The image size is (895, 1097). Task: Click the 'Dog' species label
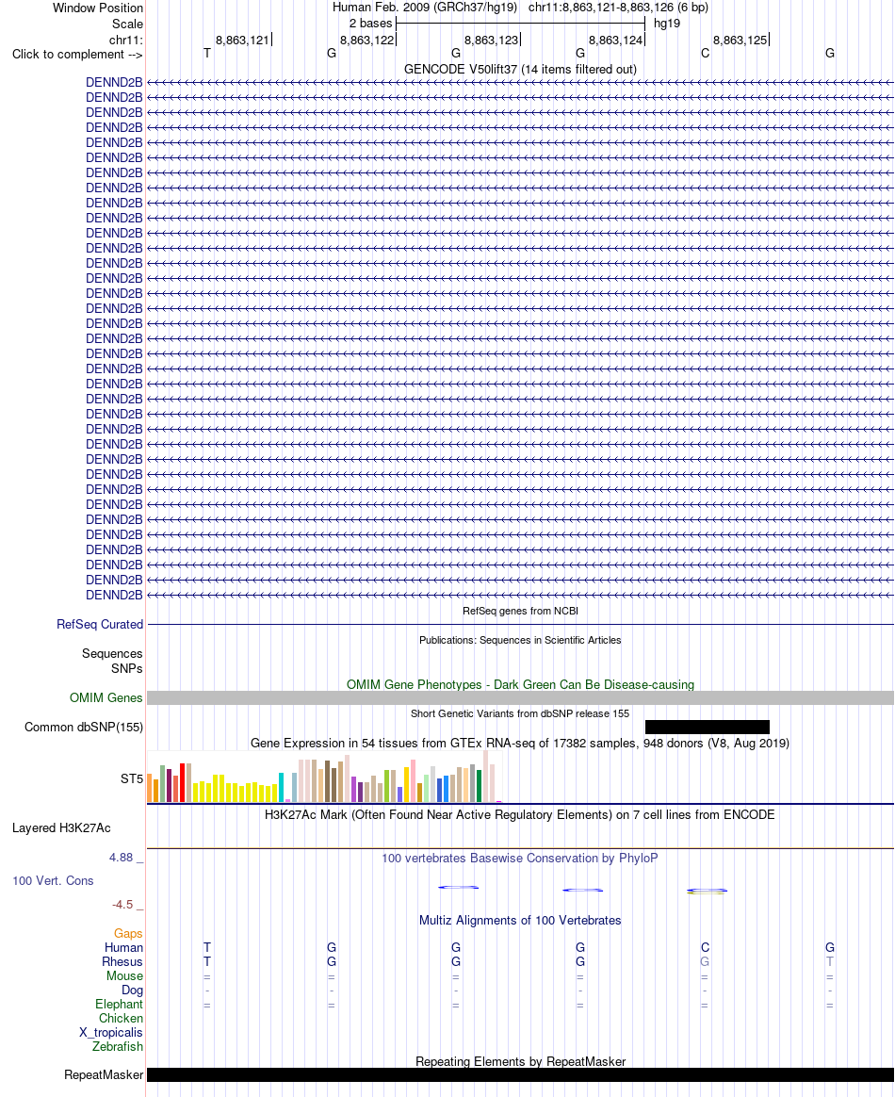pyautogui.click(x=132, y=990)
